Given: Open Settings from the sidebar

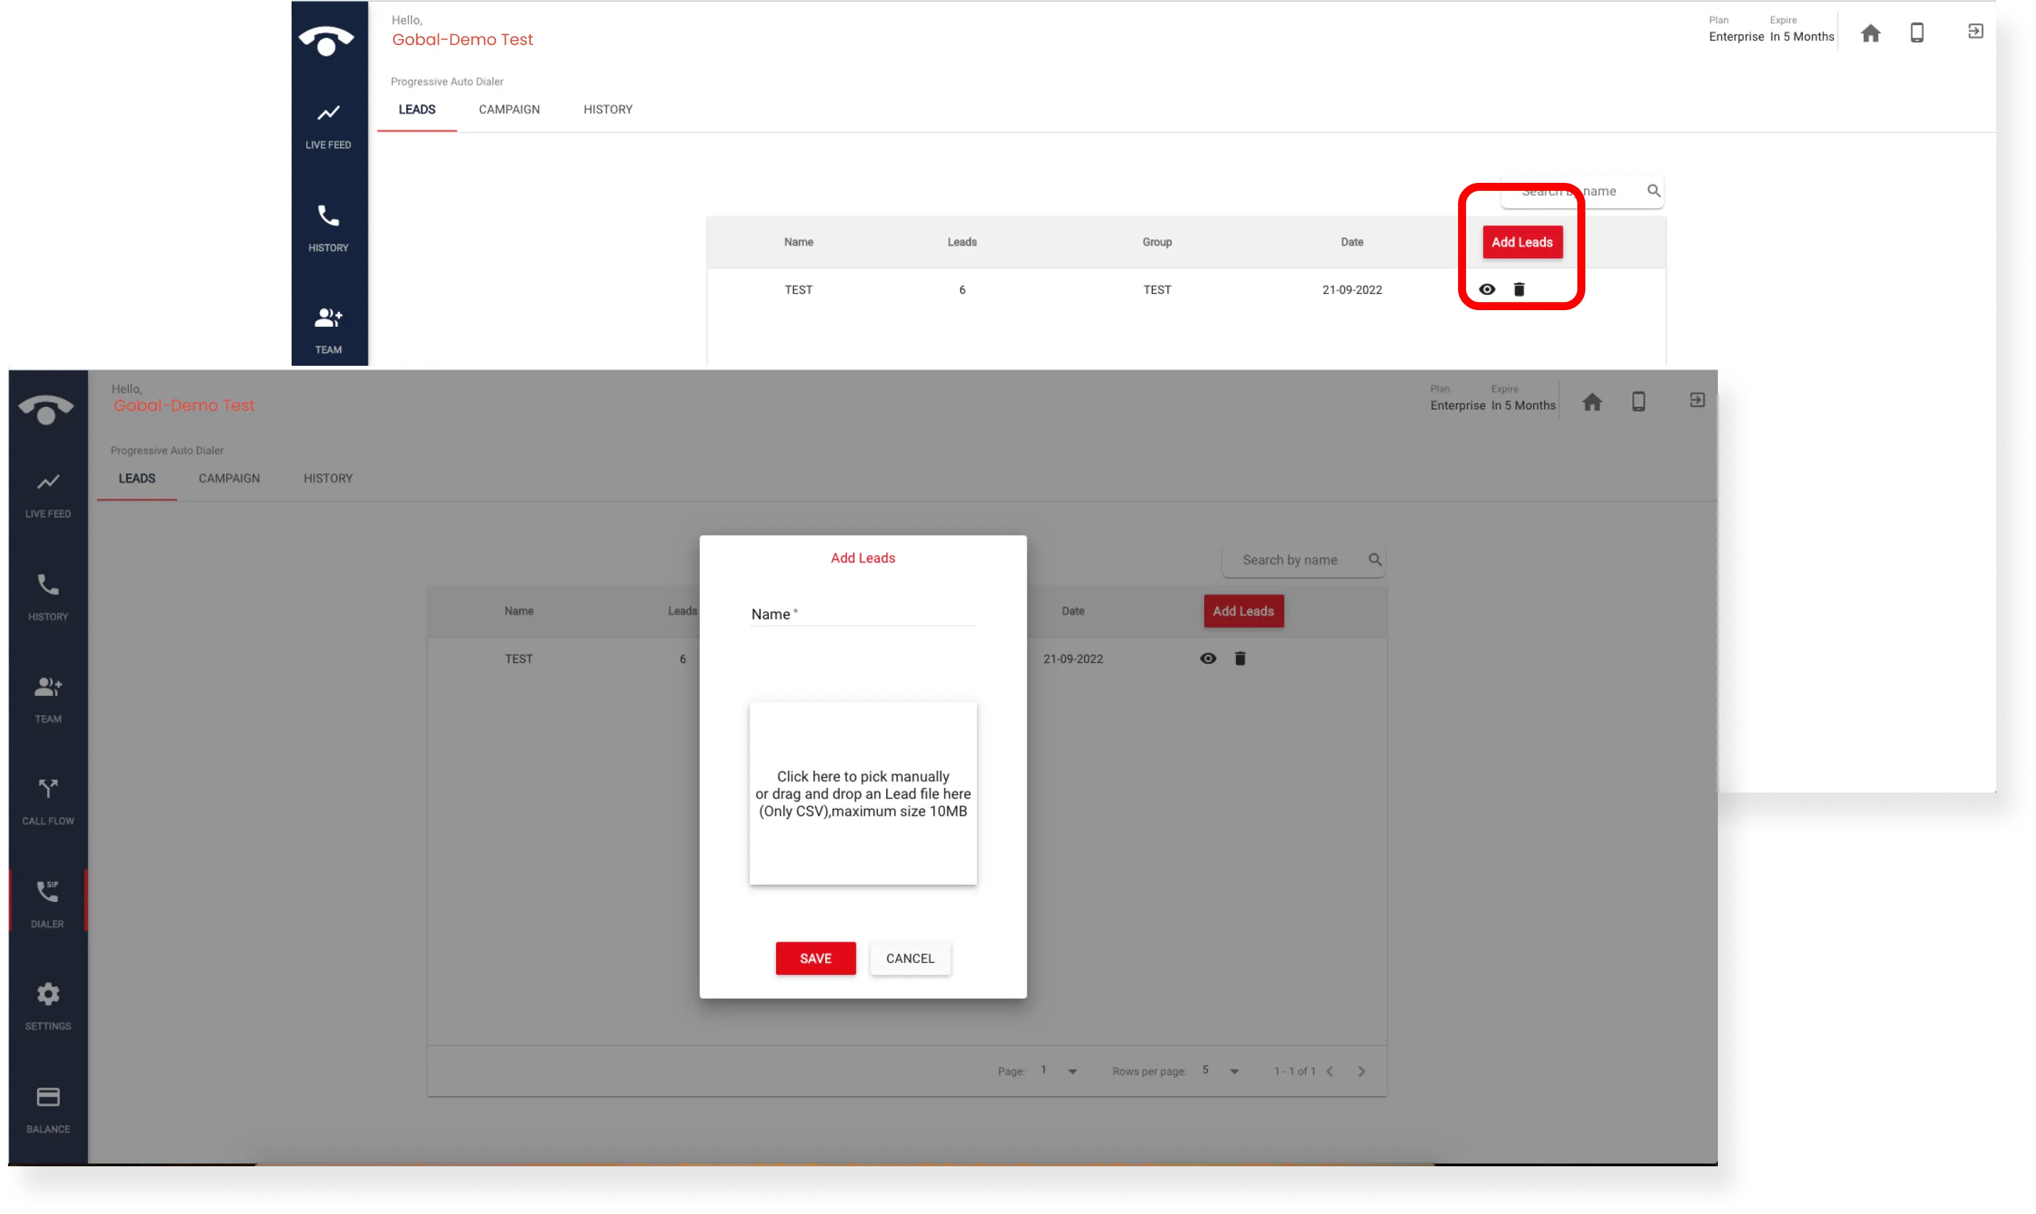Looking at the screenshot, I should (x=48, y=1002).
